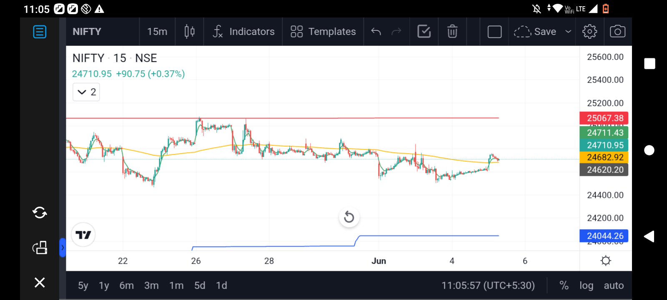Click the NIFTY · 15 · NSE chart title

click(x=115, y=58)
